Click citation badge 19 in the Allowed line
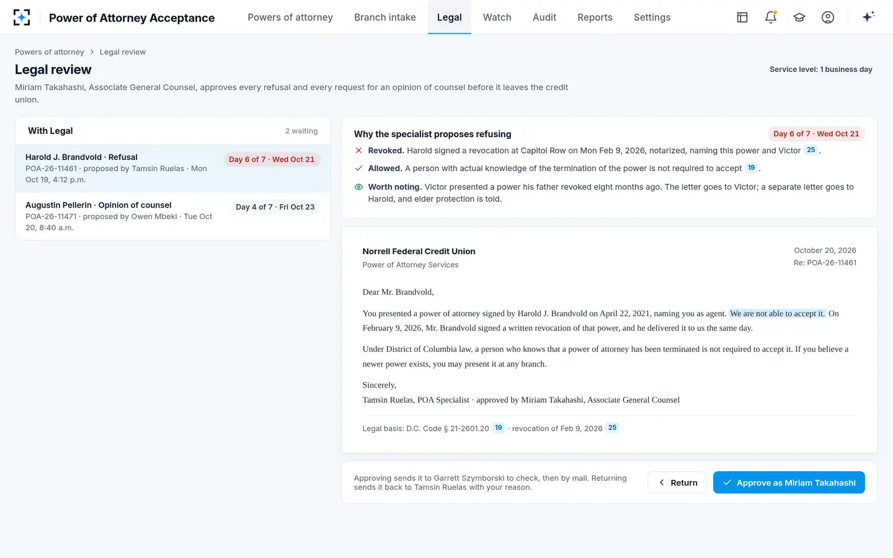Screen dimensions: 893x558 751,168
